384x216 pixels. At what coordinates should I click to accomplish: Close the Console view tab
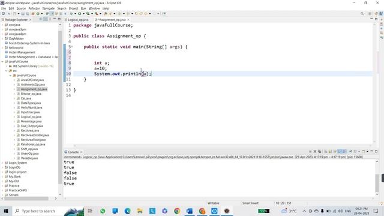pyautogui.click(x=82, y=152)
